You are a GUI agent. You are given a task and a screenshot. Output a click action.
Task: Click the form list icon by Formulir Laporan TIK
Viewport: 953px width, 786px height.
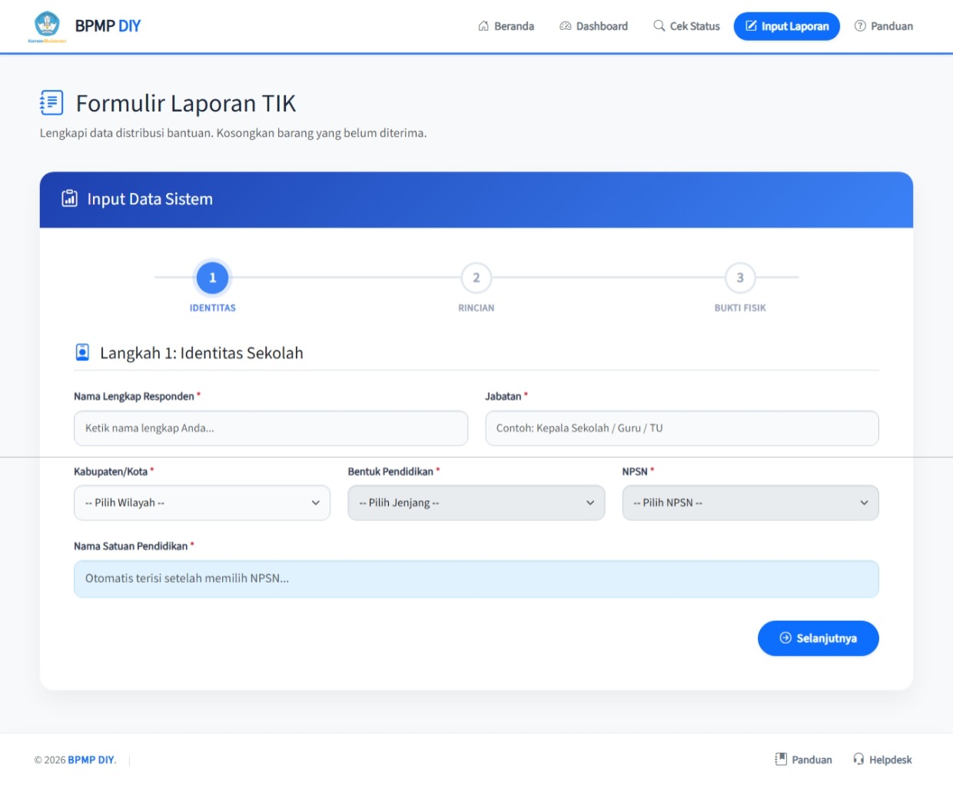click(x=51, y=102)
